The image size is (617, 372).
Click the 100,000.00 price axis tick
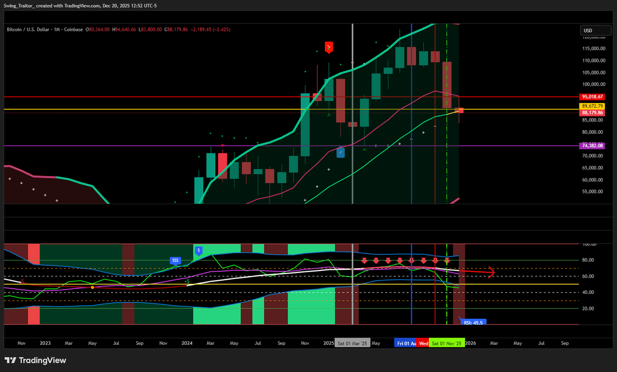[x=593, y=85]
